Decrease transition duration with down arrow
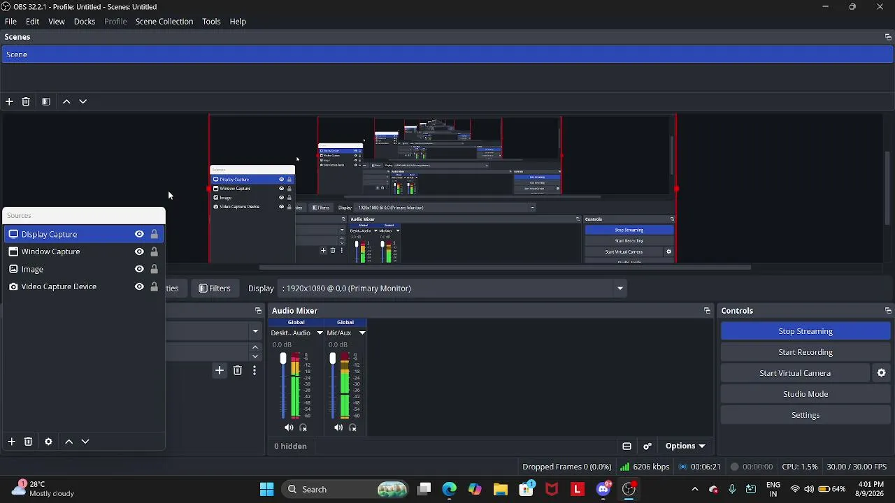Image resolution: width=895 pixels, height=503 pixels. [255, 356]
